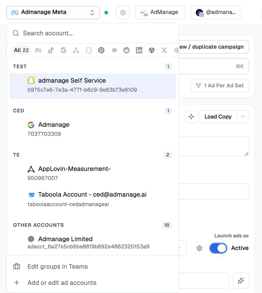The height and width of the screenshot is (293, 262).
Task: Choose the AppLovin-Measurement- account
Action: coord(93,173)
